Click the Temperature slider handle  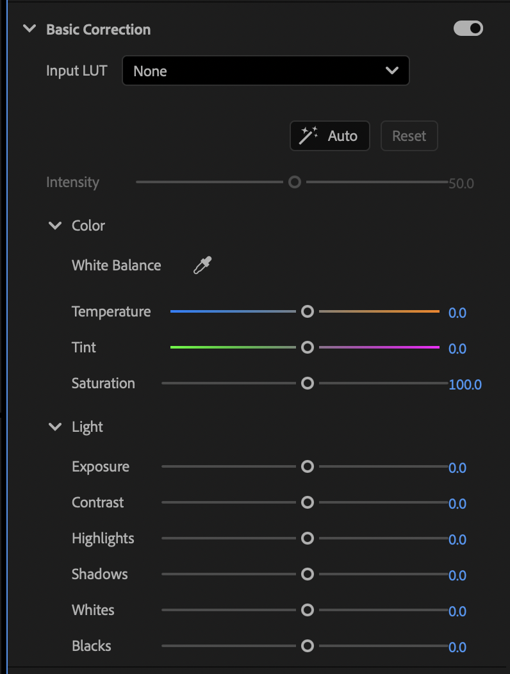[308, 311]
